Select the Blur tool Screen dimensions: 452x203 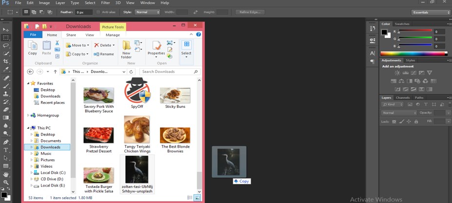[6, 126]
